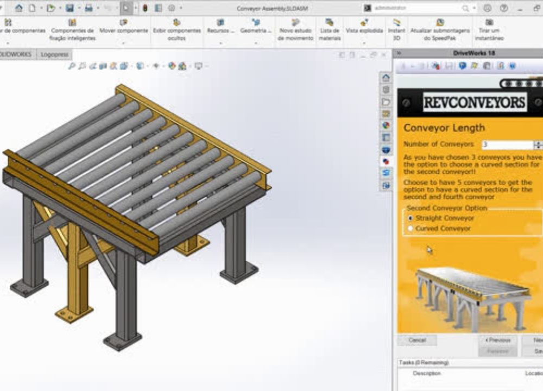
Task: Open the task pane Home tab icon
Action: click(386, 78)
